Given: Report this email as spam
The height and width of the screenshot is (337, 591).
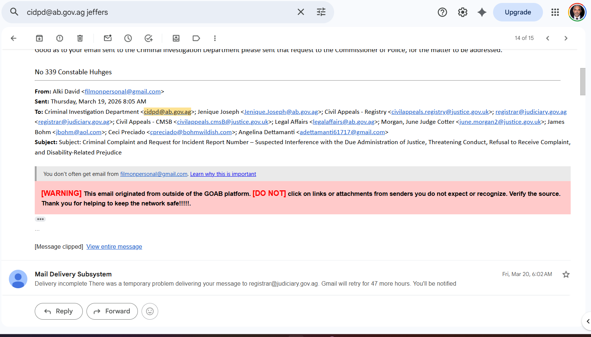Looking at the screenshot, I should point(60,38).
